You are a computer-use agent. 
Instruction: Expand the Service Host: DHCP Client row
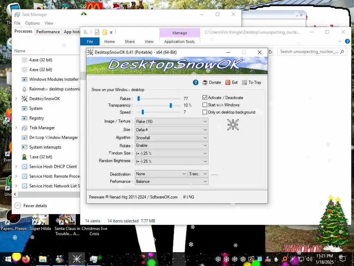(x=16, y=167)
